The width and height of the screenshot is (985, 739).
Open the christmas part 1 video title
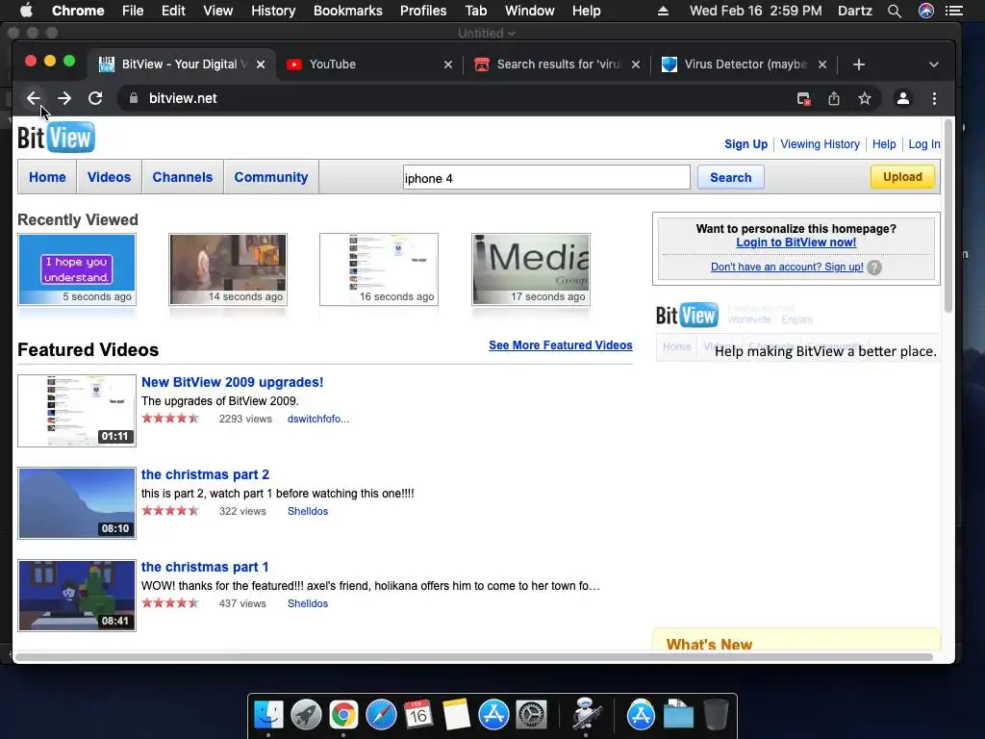(x=205, y=567)
